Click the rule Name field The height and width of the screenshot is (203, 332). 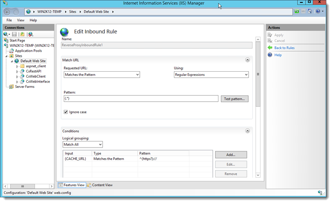point(157,45)
